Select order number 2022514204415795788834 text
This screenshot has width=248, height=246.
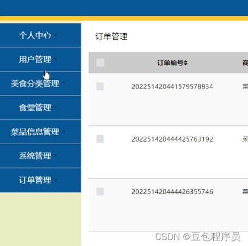172,86
